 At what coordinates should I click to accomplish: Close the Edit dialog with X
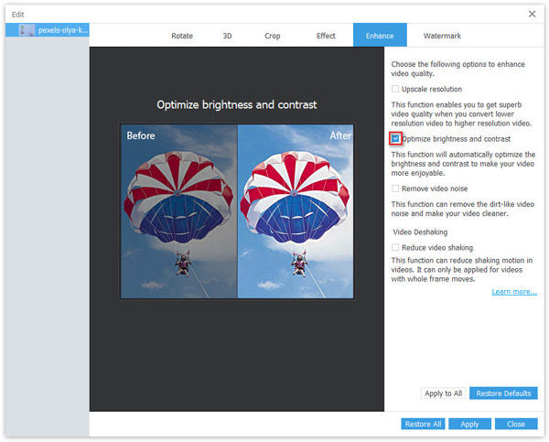click(532, 14)
